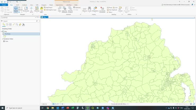
Task: Switch to the Analysis ribbon tab
Action: point(24,5)
